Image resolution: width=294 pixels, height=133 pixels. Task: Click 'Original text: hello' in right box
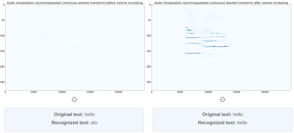(x=222, y=114)
